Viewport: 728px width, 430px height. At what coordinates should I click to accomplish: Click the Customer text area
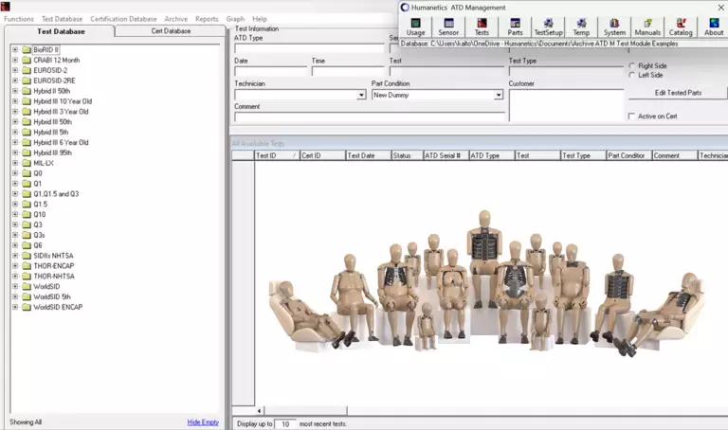567,105
